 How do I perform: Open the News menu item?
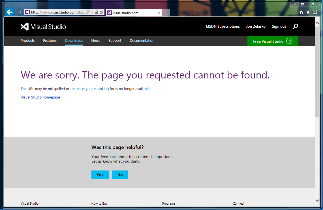point(96,41)
